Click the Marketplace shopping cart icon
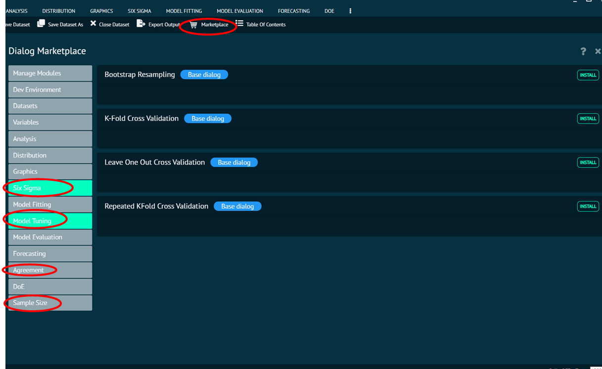This screenshot has height=369, width=602. tap(193, 25)
